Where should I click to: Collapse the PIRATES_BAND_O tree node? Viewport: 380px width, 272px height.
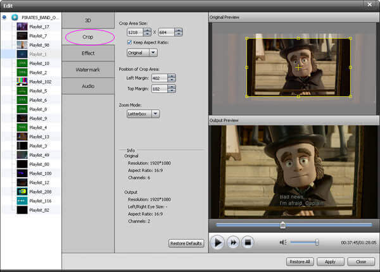(4, 17)
